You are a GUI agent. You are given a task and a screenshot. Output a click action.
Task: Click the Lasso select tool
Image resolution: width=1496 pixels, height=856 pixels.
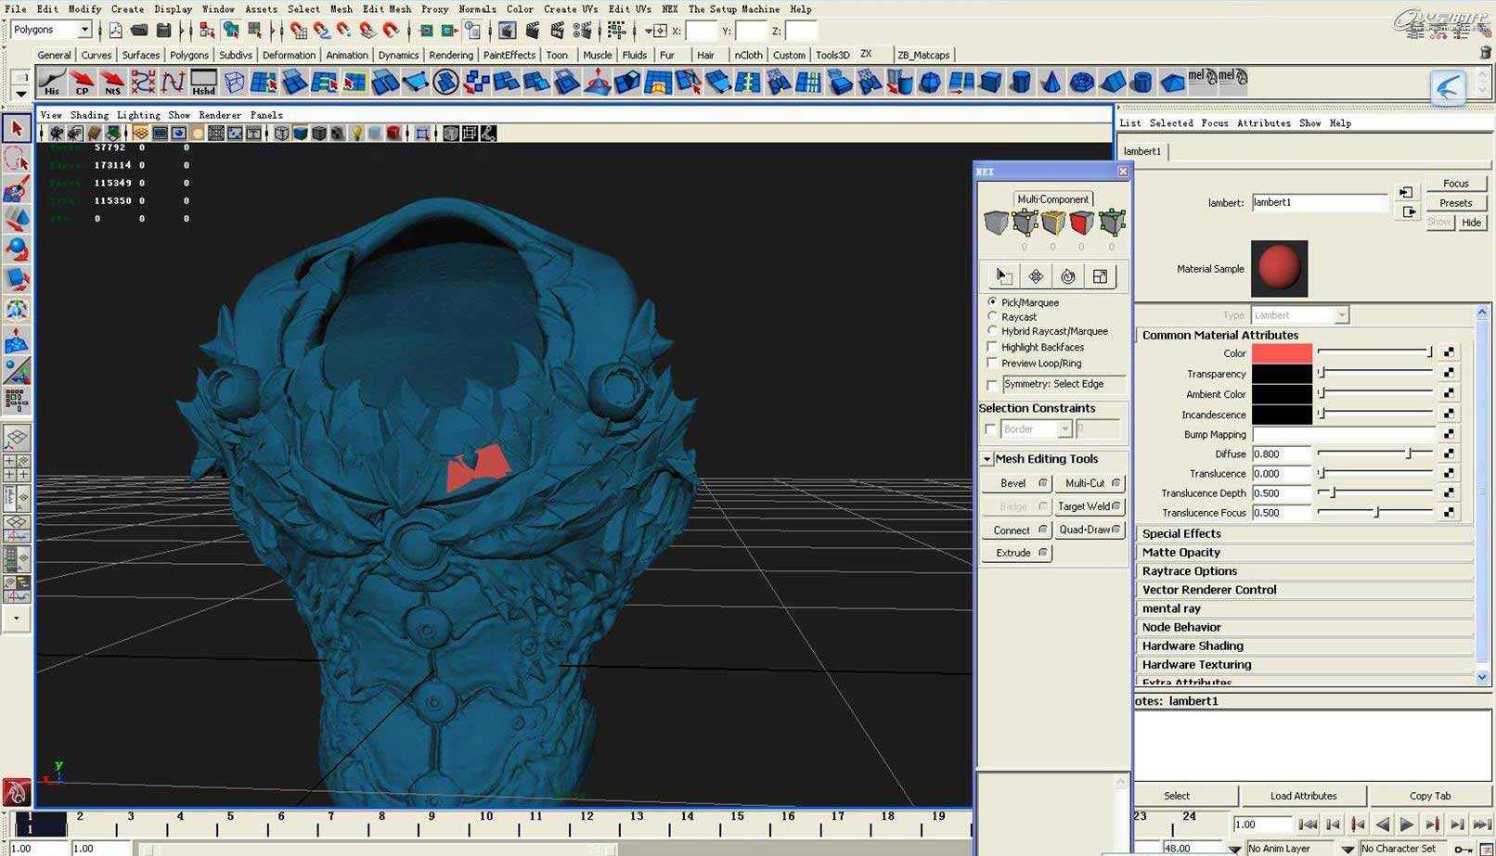[x=17, y=159]
